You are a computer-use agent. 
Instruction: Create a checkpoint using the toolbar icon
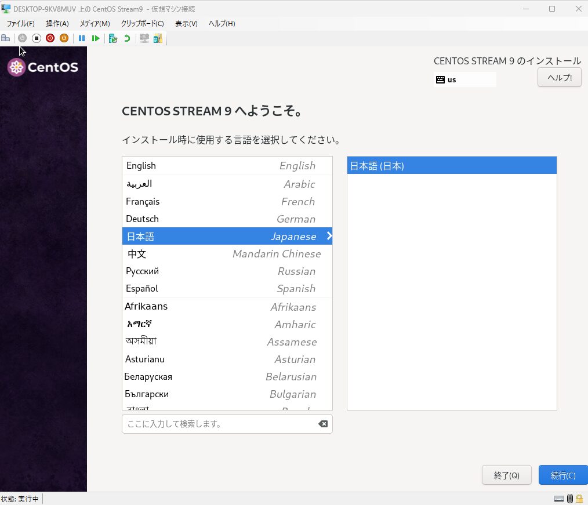113,38
